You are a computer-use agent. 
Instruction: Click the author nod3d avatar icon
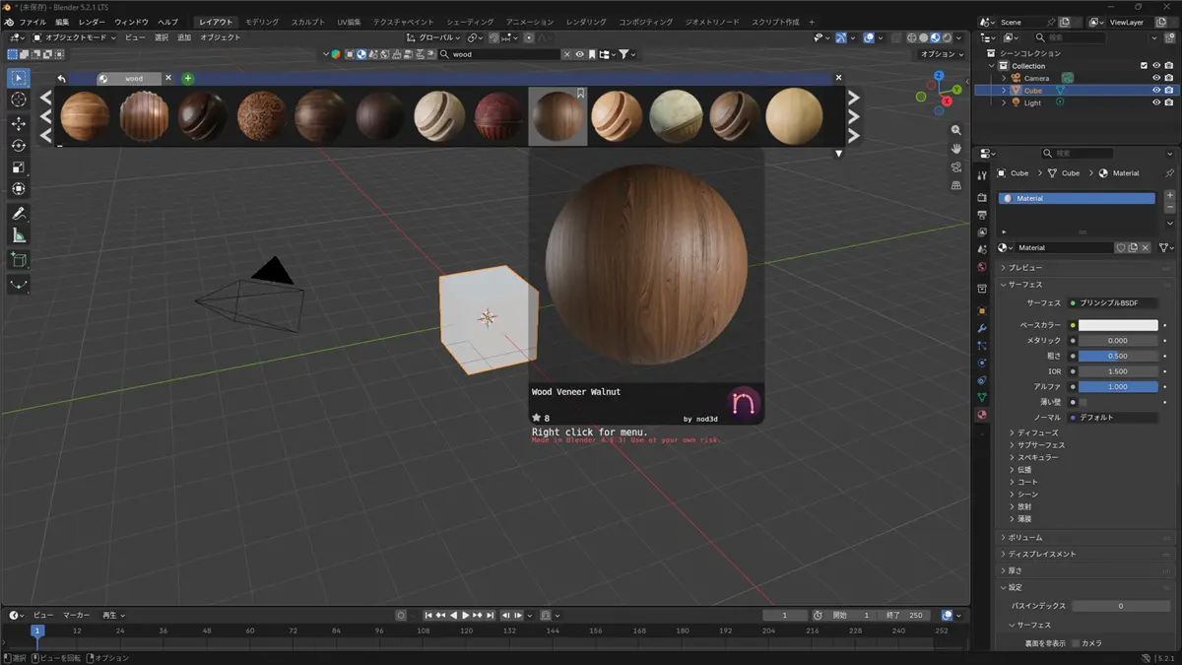744,403
